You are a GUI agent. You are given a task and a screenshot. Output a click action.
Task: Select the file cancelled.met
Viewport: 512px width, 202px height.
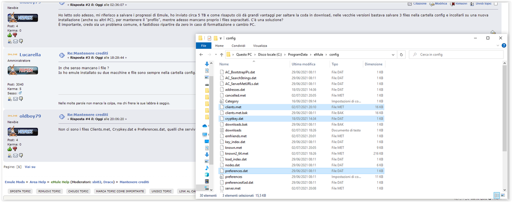(x=302, y=95)
